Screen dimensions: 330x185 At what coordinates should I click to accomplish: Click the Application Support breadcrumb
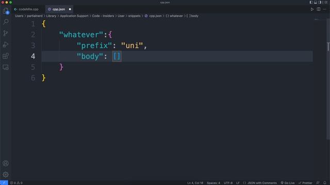click(x=74, y=16)
